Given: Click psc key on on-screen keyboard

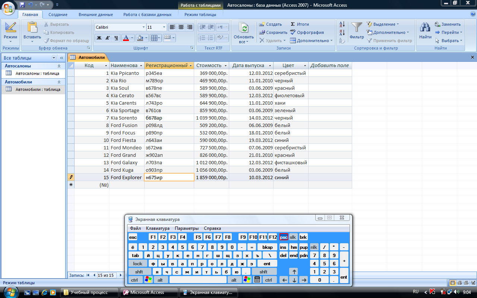Looking at the screenshot, I should (284, 237).
